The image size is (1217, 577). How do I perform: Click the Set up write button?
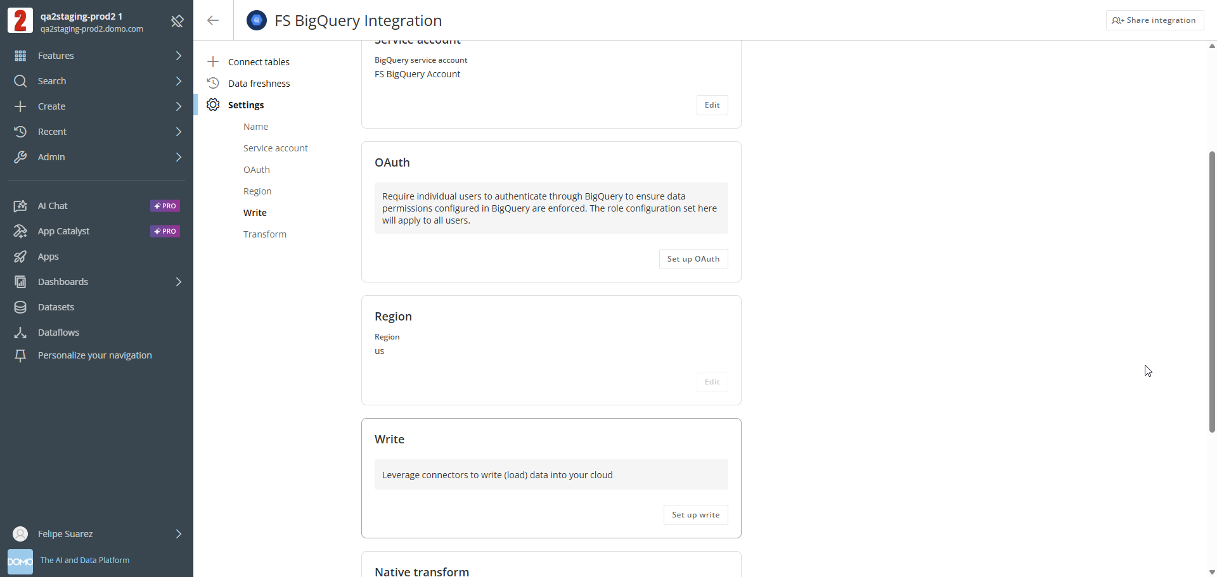coord(696,515)
